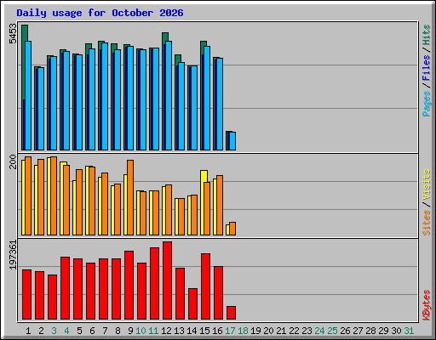Click green day number 10 on the axis
The image size is (436, 340).
141,331
